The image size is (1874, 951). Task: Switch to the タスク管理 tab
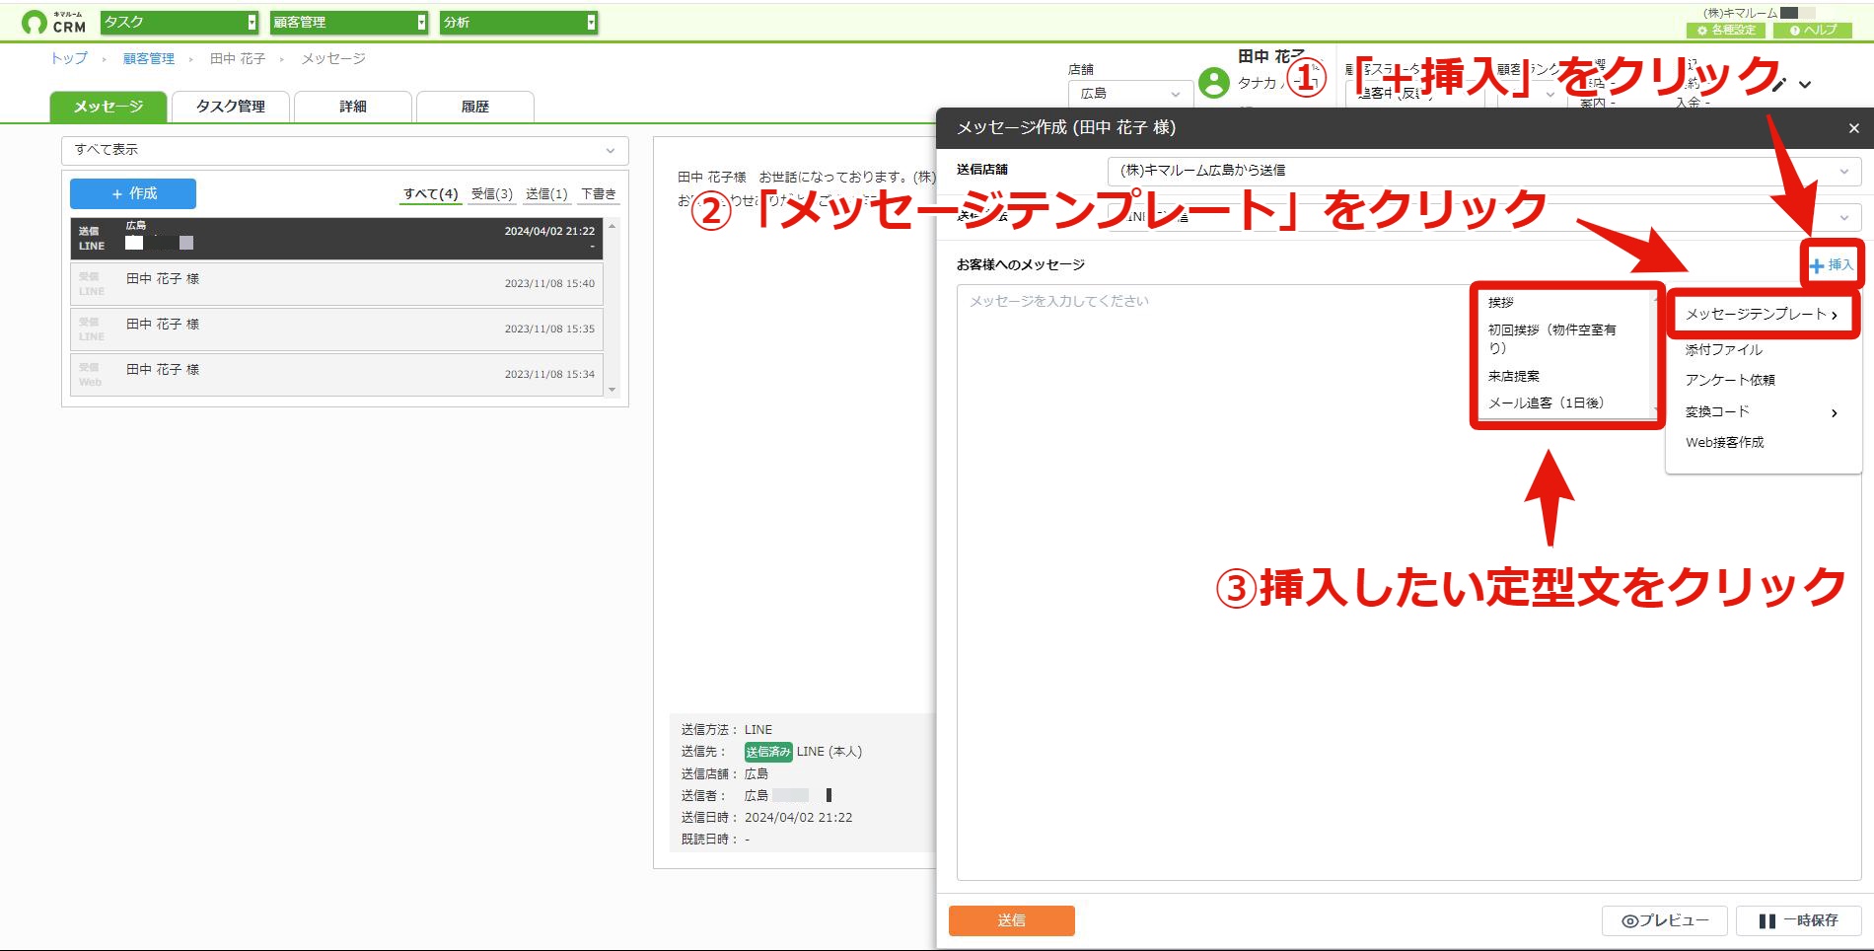[x=231, y=107]
